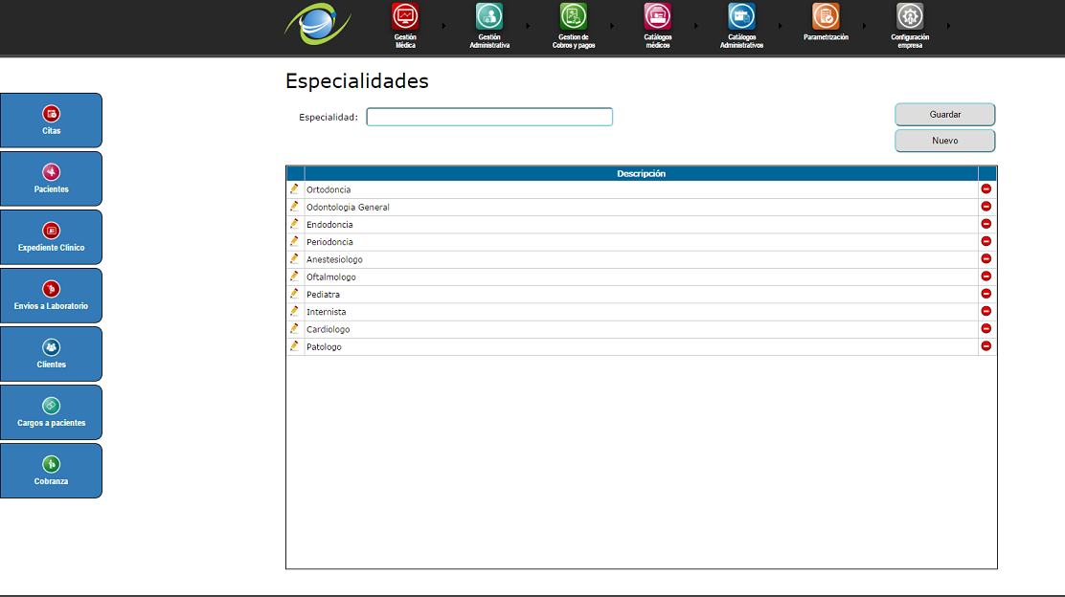Sort by the Descripción column header
This screenshot has height=597, width=1065.
[641, 173]
